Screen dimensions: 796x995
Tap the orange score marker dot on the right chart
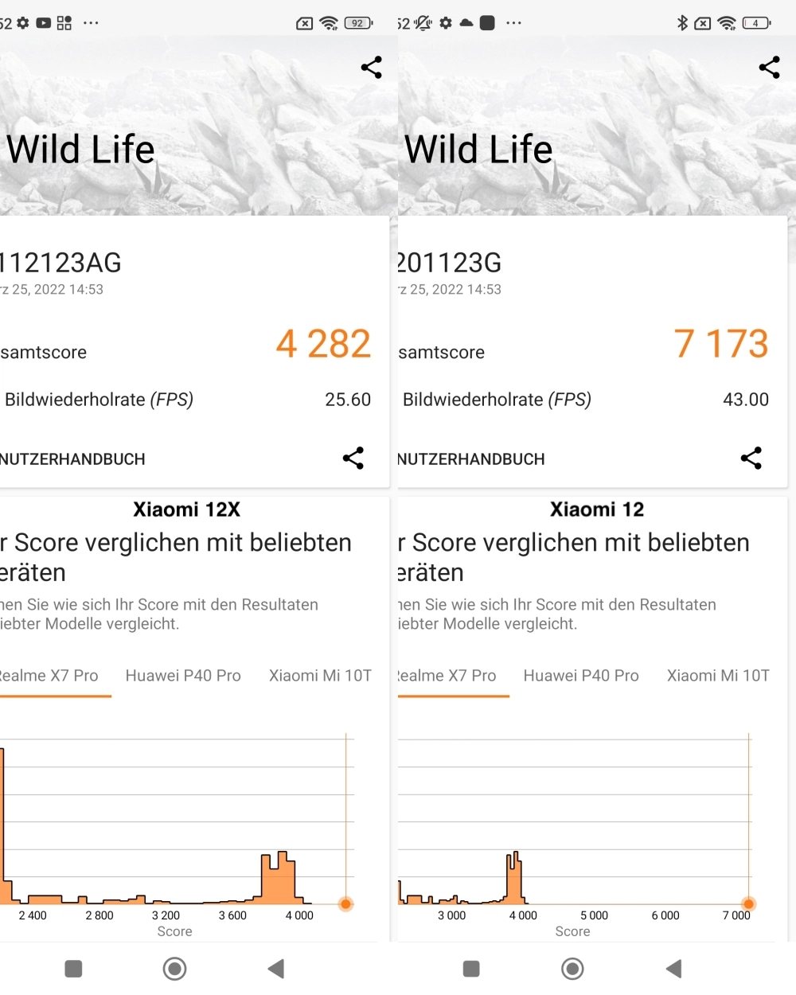point(748,903)
